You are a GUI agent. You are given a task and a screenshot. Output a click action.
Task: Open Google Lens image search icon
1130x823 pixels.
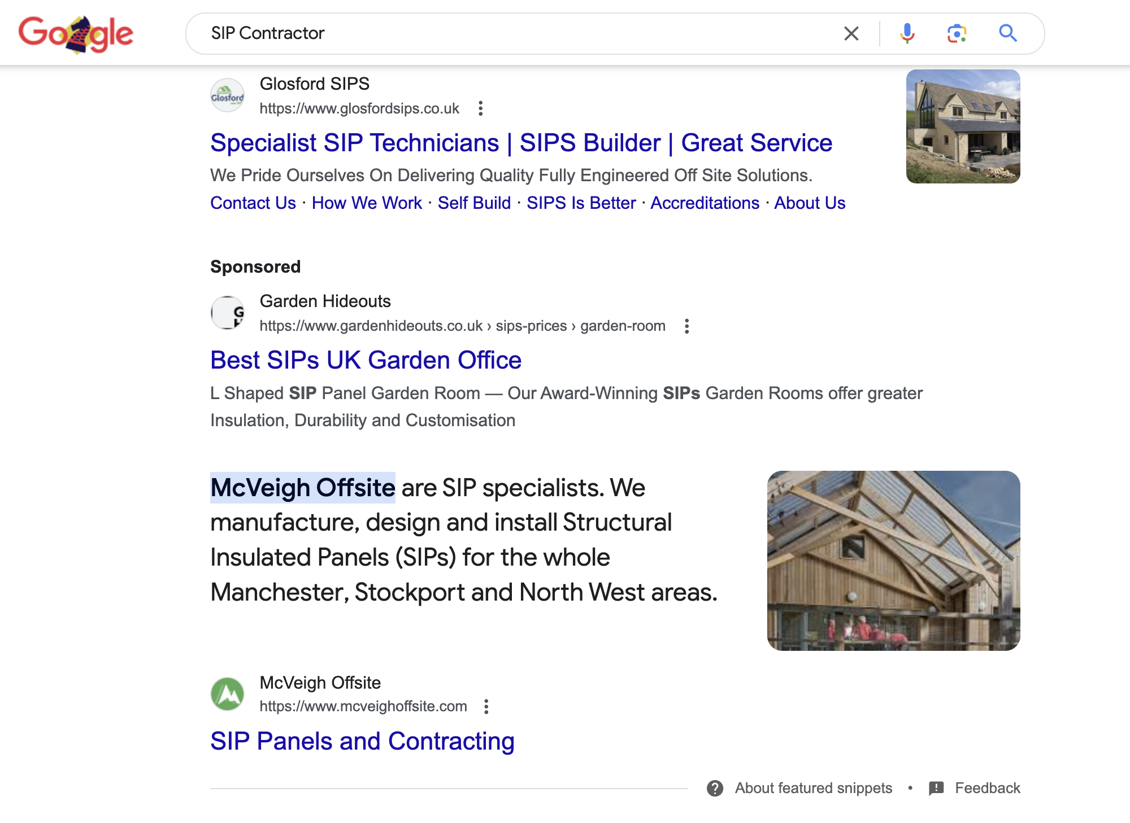(x=957, y=33)
